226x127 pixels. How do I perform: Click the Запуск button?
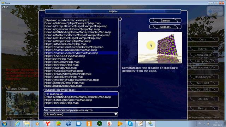[165, 20]
